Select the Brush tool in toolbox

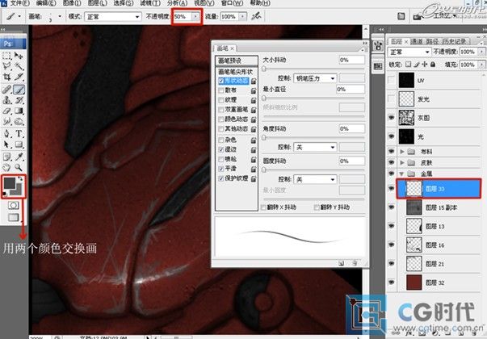pyautogui.click(x=19, y=90)
